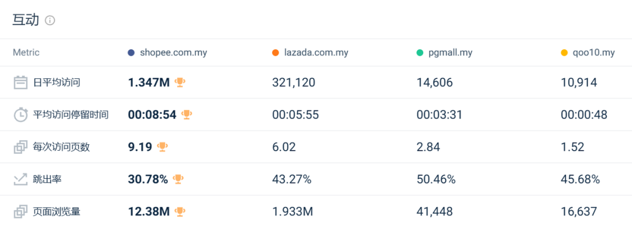The width and height of the screenshot is (632, 229).
Task: Click the calendar icon for 日平均访问
Action: pos(20,82)
